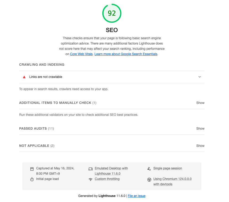Click the Additional Items to Manually Check heading
This screenshot has height=202, width=229.
pyautogui.click(x=58, y=103)
